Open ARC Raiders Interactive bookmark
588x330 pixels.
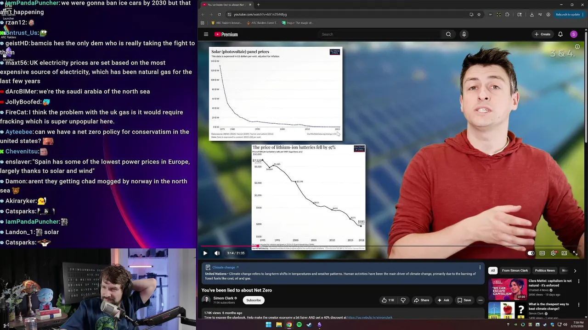pyautogui.click(x=226, y=22)
